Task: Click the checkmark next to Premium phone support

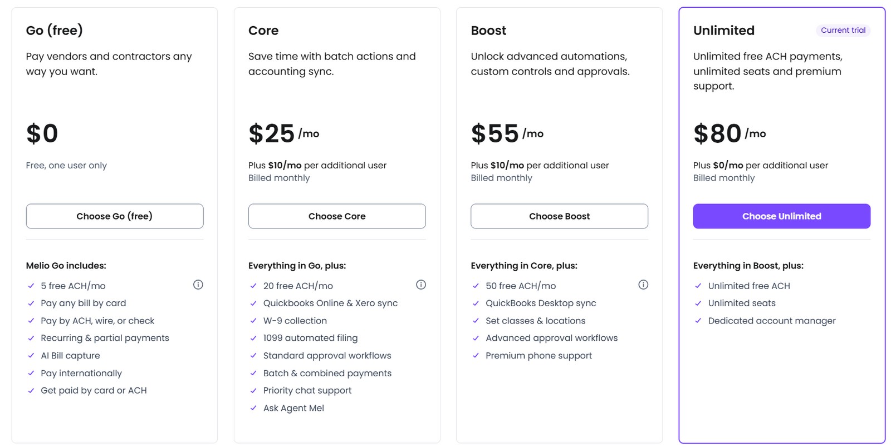Action: [476, 355]
